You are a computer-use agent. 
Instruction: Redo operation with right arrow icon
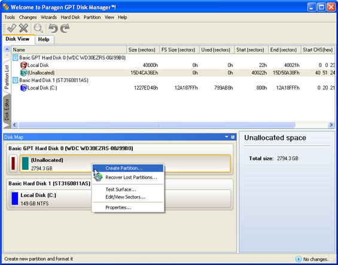65,28
